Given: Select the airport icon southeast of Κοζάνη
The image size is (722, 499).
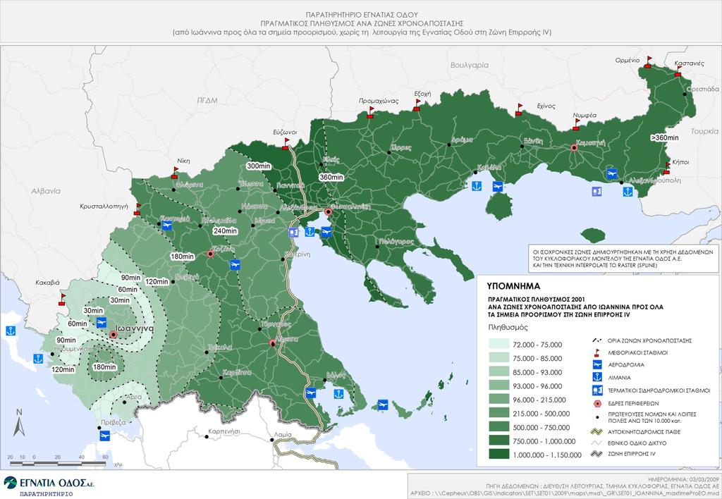Looking at the screenshot, I should click(235, 265).
